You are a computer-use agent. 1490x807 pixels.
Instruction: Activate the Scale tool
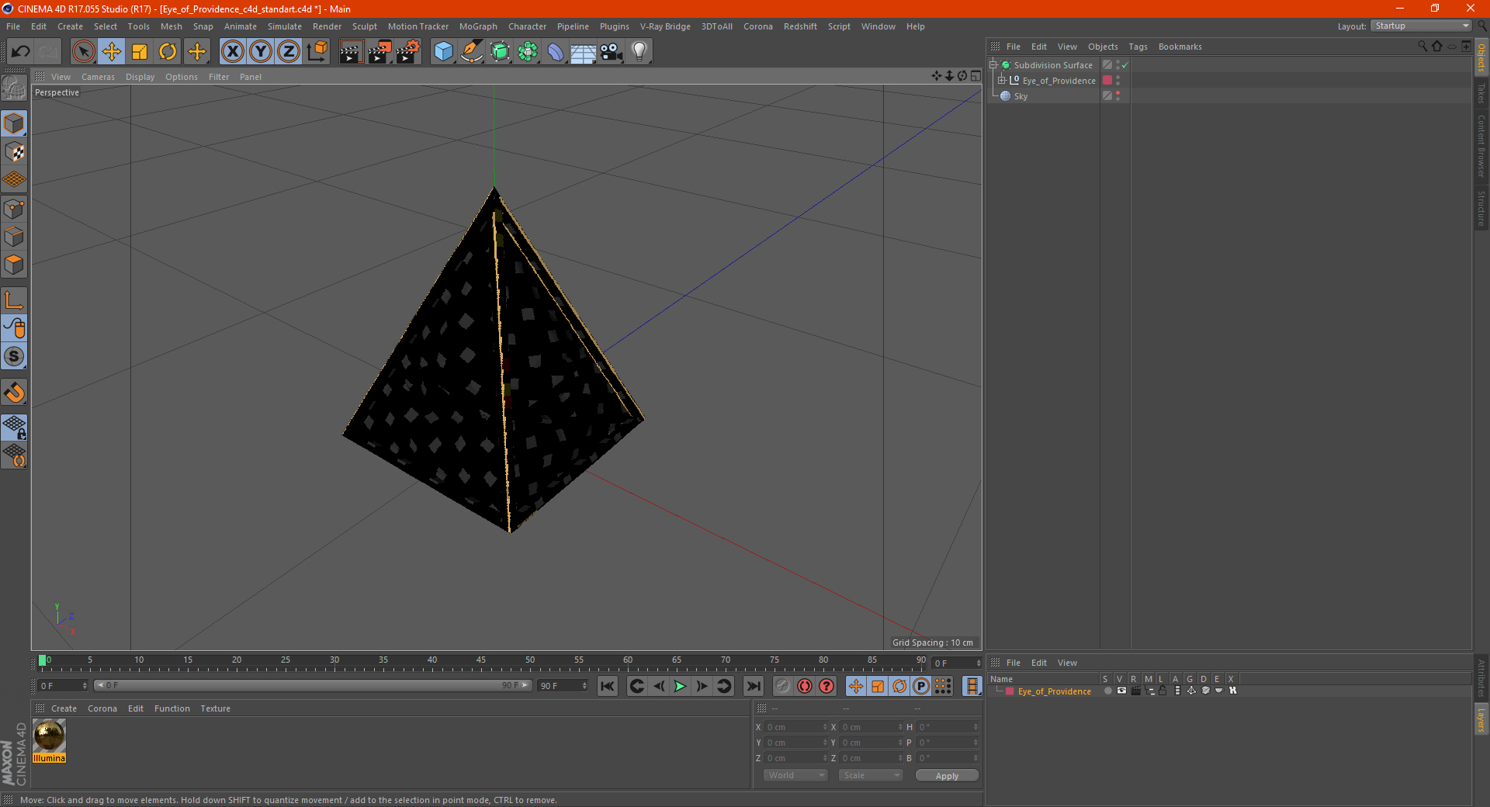point(140,52)
